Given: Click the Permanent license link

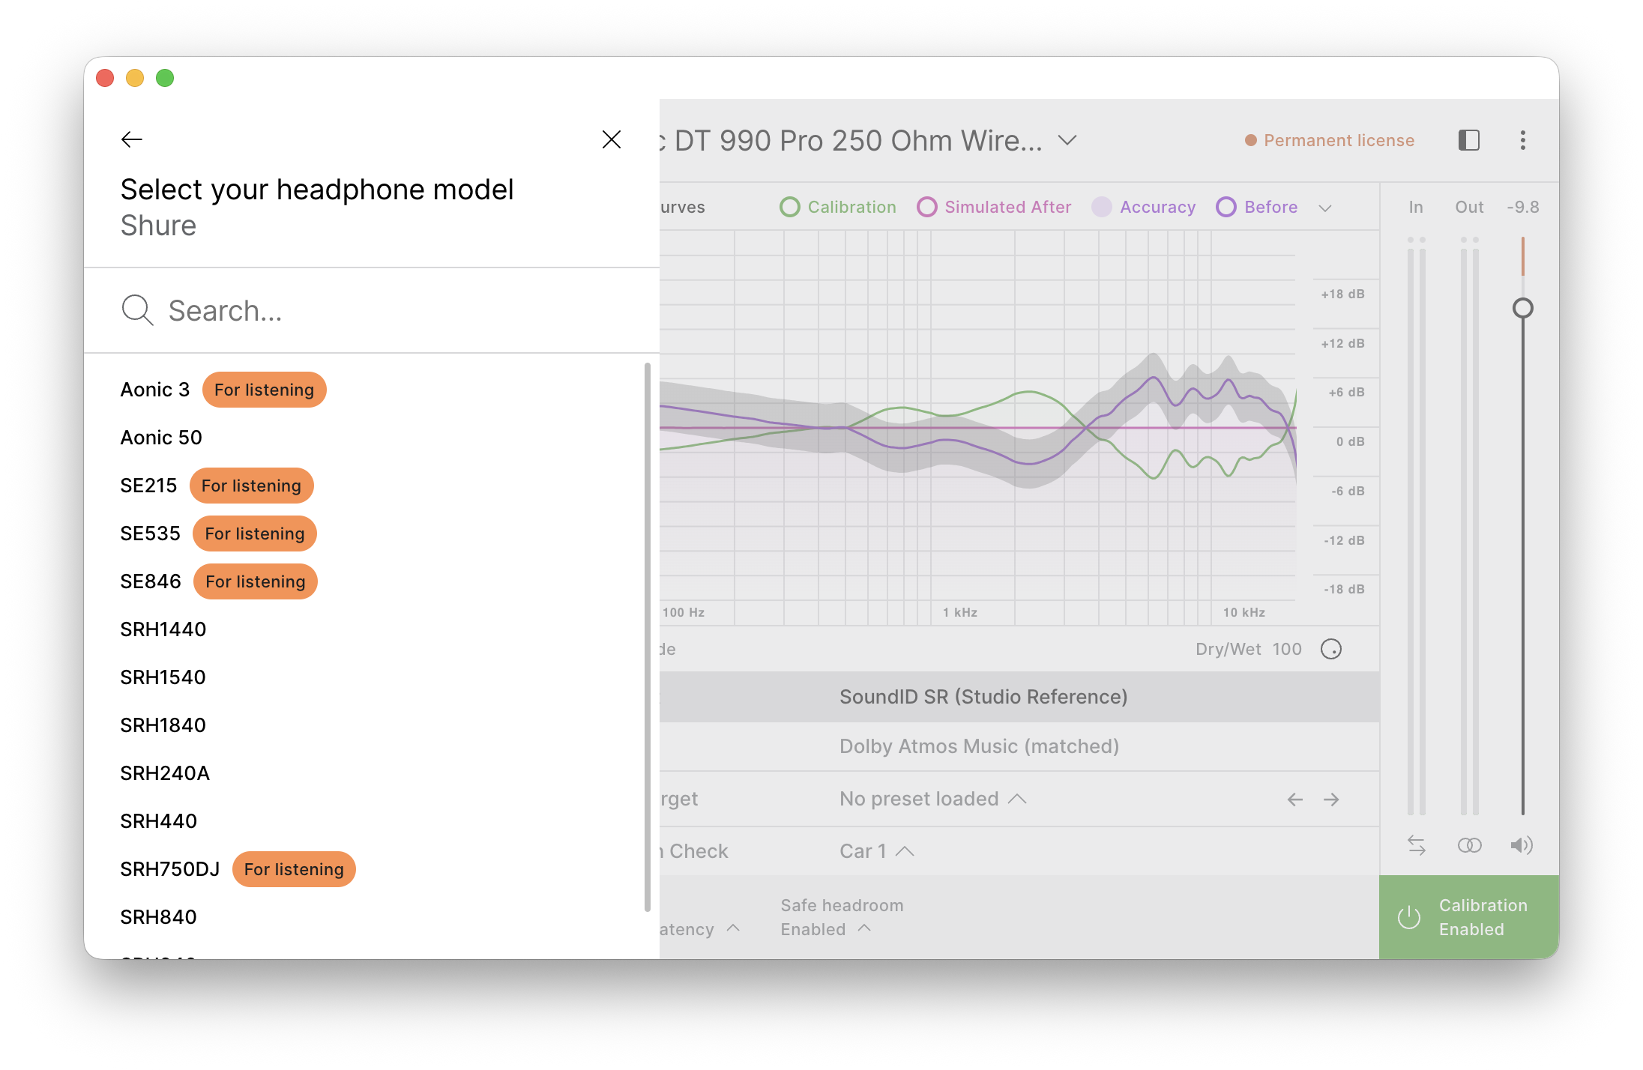Looking at the screenshot, I should click(x=1330, y=140).
